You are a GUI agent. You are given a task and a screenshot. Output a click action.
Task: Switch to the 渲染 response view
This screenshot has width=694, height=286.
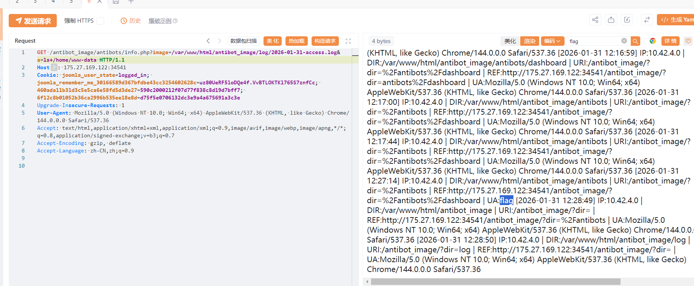[x=529, y=41]
